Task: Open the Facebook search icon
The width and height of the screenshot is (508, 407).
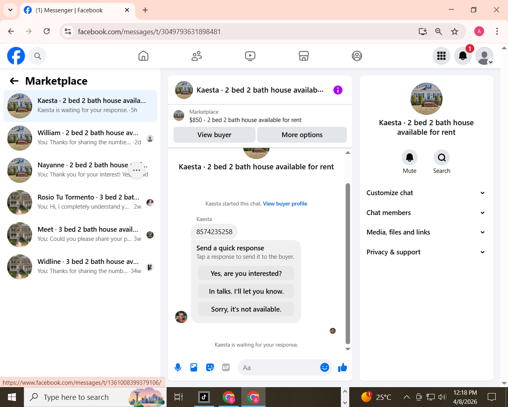Action: click(38, 56)
